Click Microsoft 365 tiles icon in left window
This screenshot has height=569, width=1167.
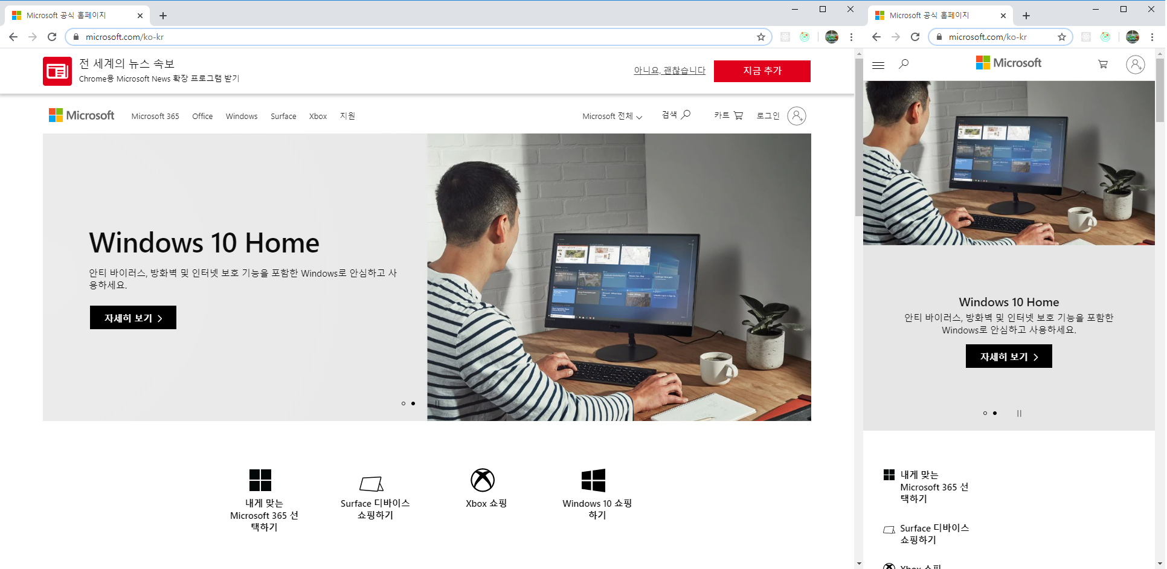260,480
